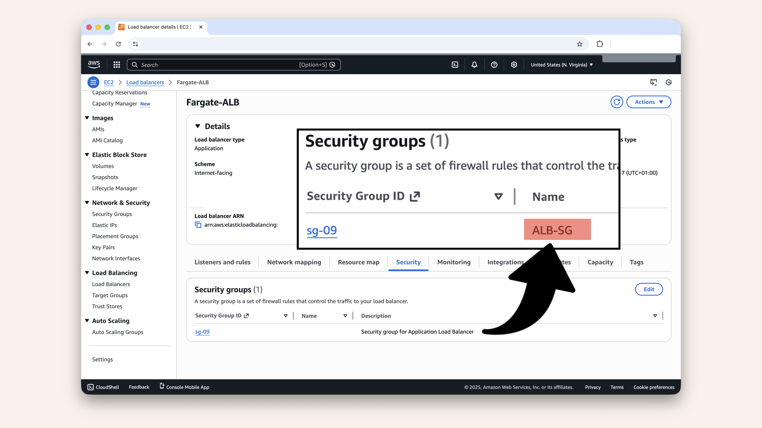Open the AWS help question mark icon
This screenshot has width=762, height=428.
click(x=494, y=65)
